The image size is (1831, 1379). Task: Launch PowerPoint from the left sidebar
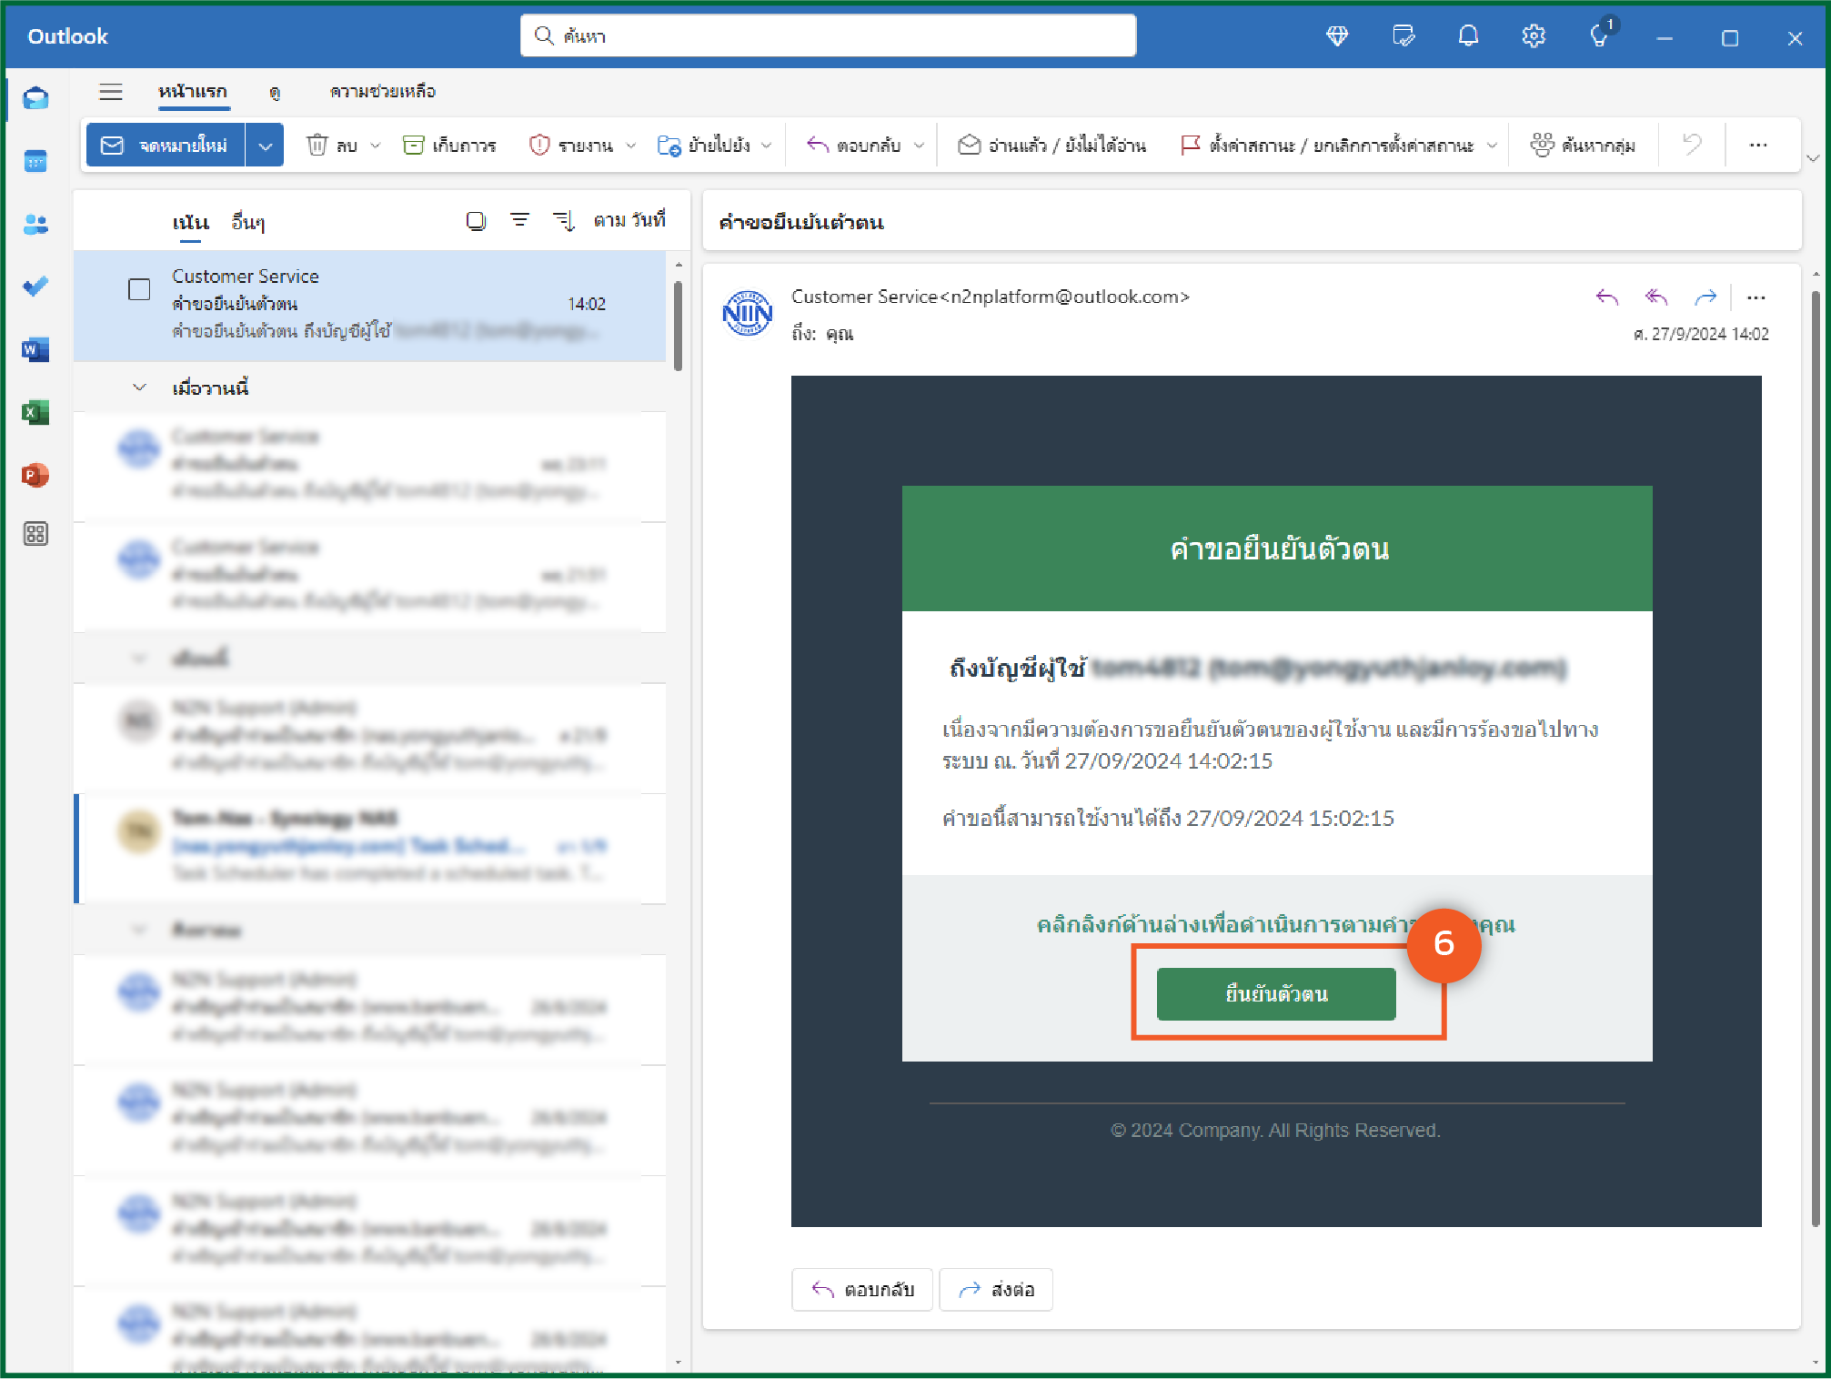pos(35,475)
